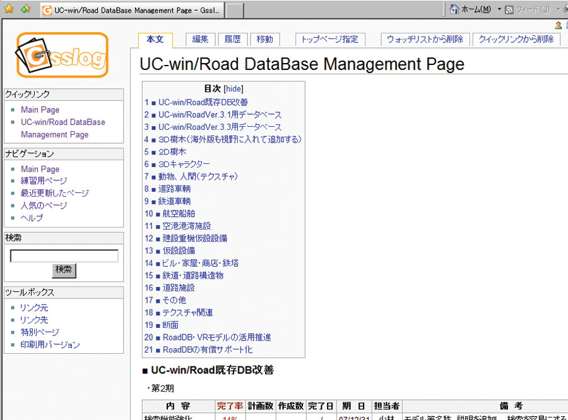
Task: Jump to 道路施設 contents entry
Action: click(179, 288)
